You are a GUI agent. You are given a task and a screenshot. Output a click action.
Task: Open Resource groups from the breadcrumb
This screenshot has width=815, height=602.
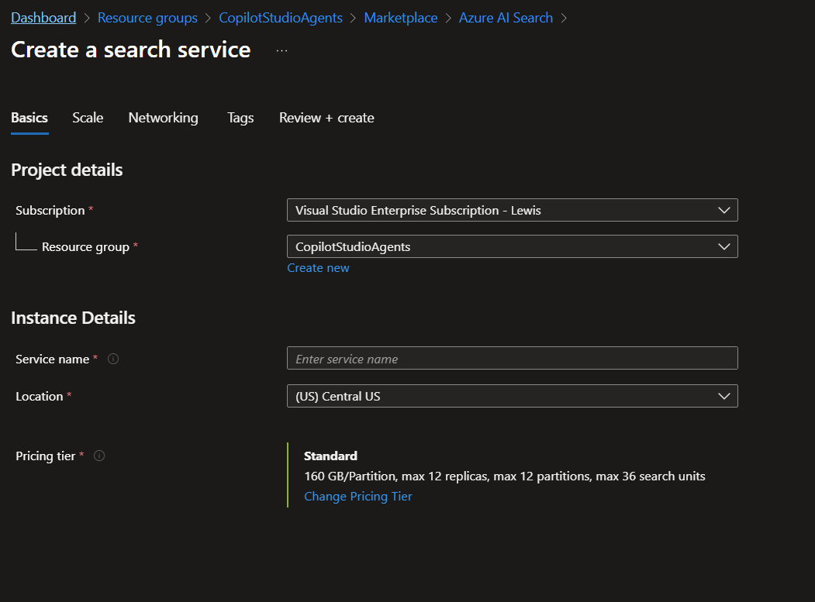point(147,17)
